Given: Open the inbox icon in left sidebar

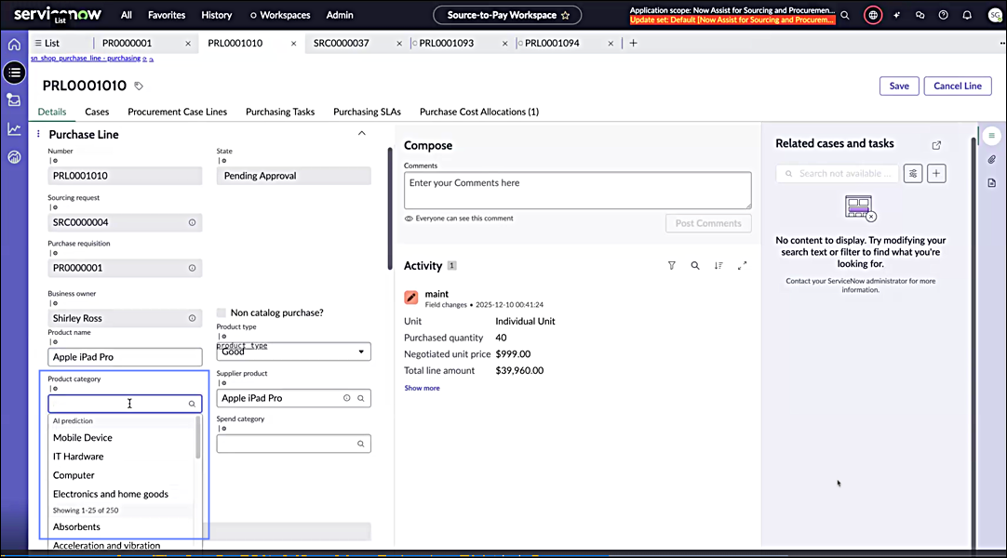Looking at the screenshot, I should point(14,100).
